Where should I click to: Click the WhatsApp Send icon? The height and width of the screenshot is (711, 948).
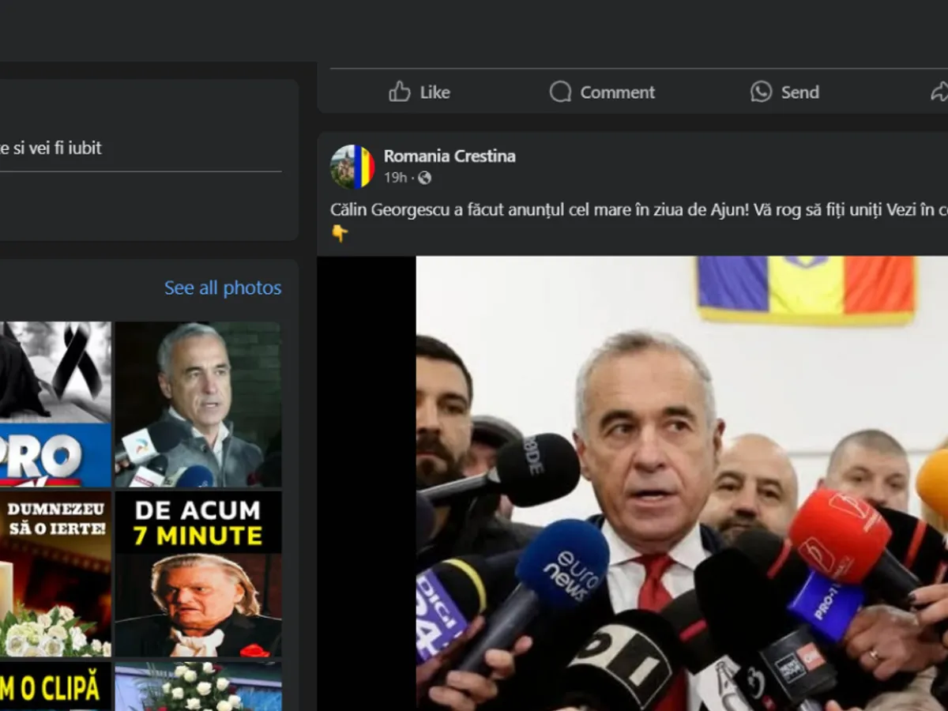click(761, 92)
